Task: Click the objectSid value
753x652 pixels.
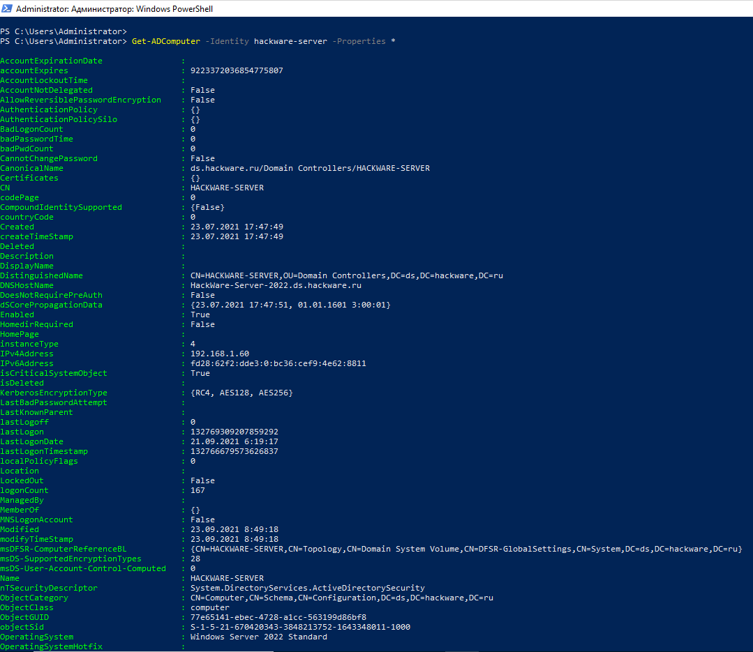Action: point(300,627)
